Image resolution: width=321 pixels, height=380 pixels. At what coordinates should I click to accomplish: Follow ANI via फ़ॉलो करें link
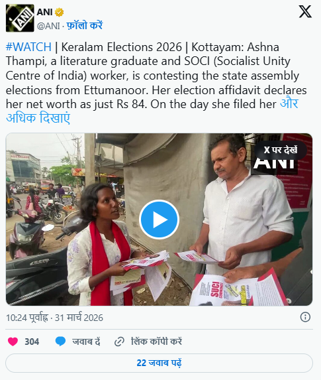(85, 25)
